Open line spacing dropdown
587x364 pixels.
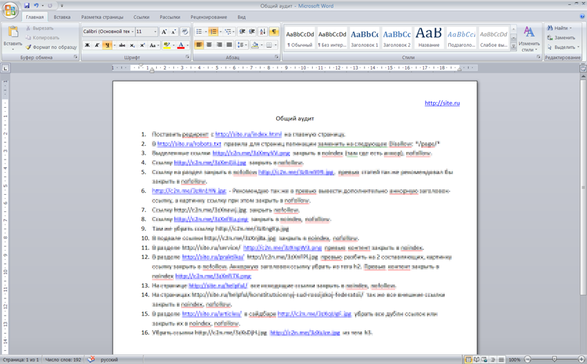click(x=242, y=45)
